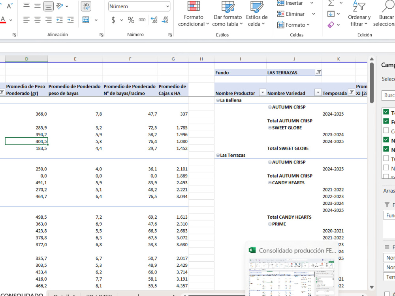This screenshot has width=395, height=296.
Task: Check the unchecked 'To' field checkbox
Action: [386, 158]
